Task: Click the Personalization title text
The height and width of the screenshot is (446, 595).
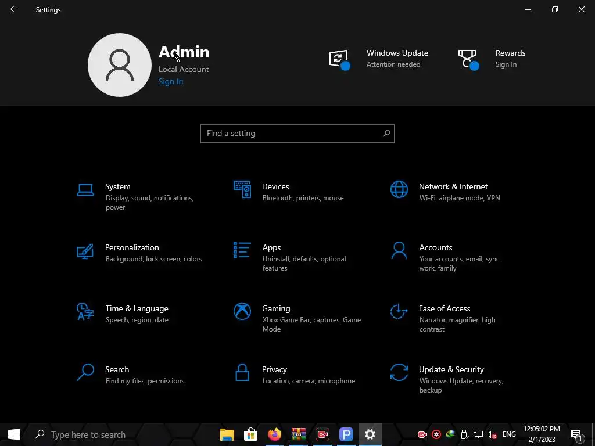Action: pyautogui.click(x=132, y=247)
